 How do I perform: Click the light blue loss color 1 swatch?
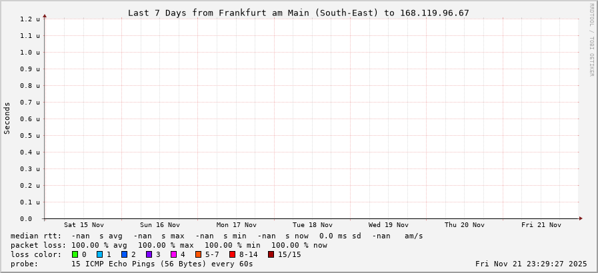(99, 254)
